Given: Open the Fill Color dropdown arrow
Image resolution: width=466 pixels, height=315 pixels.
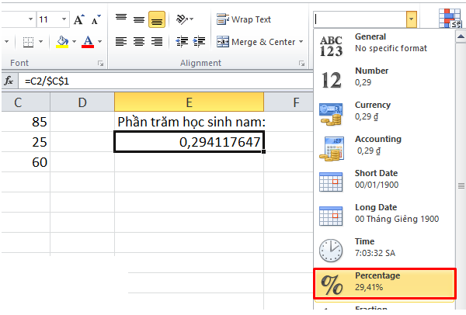Looking at the screenshot, I should point(74,42).
